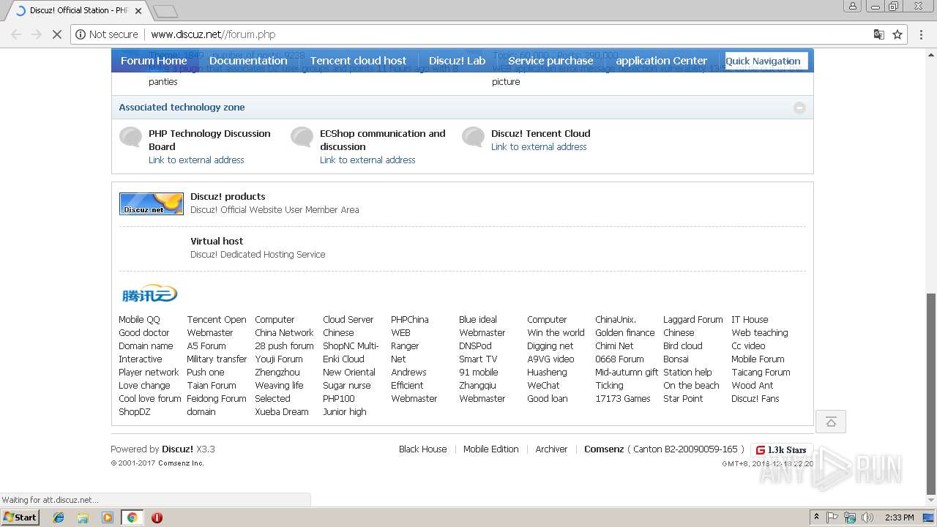Open Action Center flag tray icon
937x527 pixels.
click(832, 517)
